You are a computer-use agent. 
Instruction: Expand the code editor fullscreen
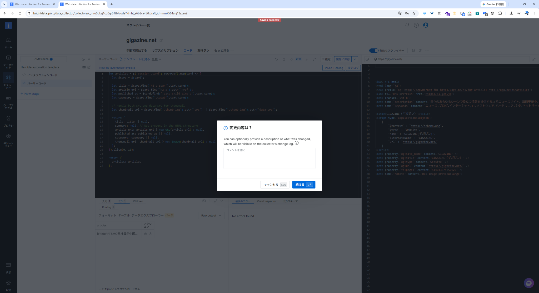tap(314, 59)
